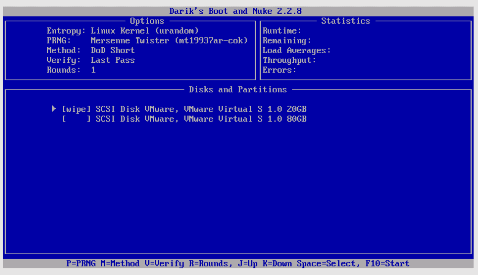The height and width of the screenshot is (275, 478).
Task: Click P=PRNG in the bottom bar
Action: (x=81, y=264)
